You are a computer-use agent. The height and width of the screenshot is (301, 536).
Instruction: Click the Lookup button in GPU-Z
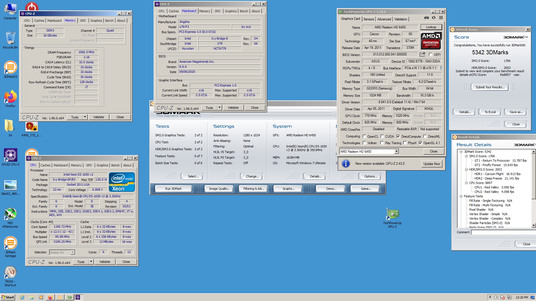(x=431, y=27)
